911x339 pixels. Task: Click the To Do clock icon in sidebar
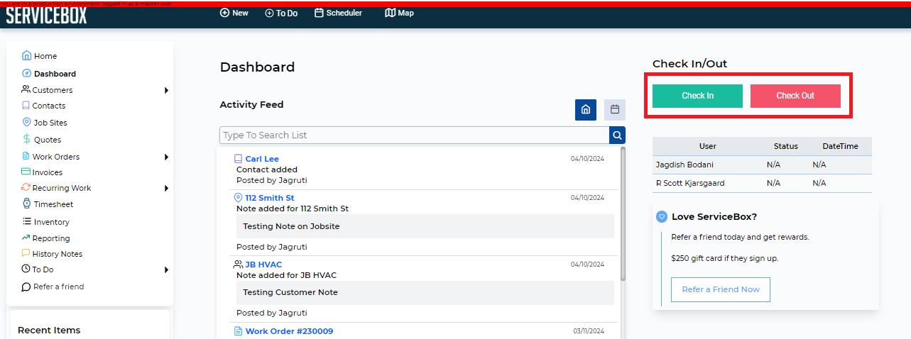pyautogui.click(x=26, y=269)
